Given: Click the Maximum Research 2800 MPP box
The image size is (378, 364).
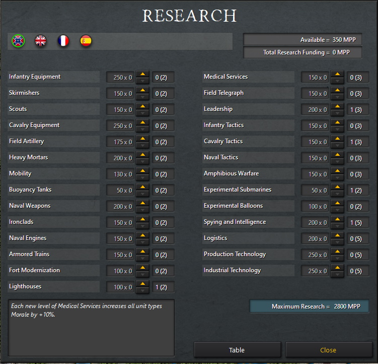Looking at the screenshot, I should [309, 306].
